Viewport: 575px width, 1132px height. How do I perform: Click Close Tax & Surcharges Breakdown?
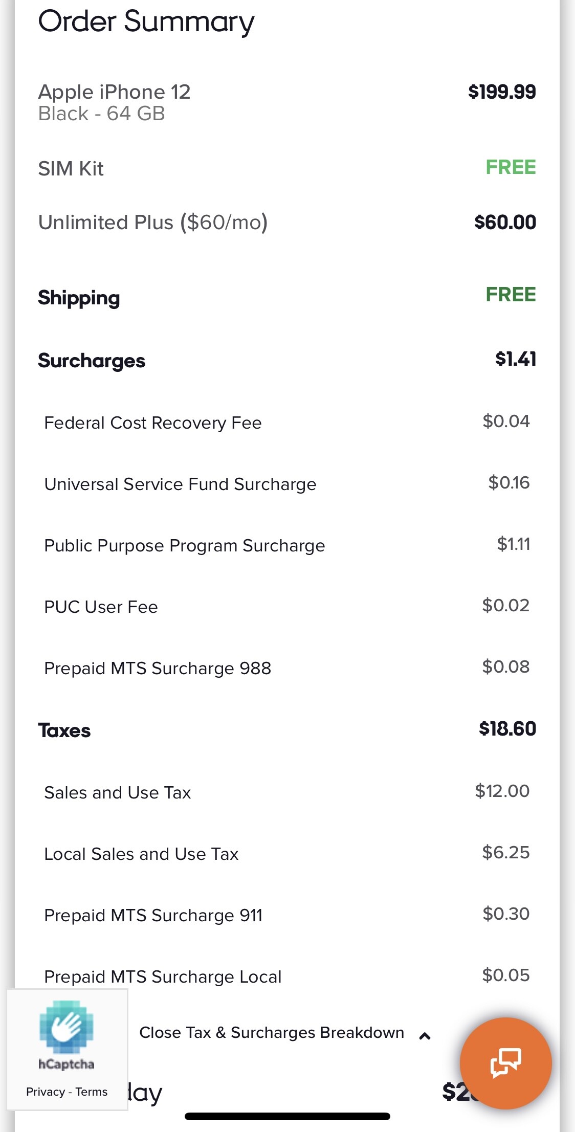(272, 1033)
